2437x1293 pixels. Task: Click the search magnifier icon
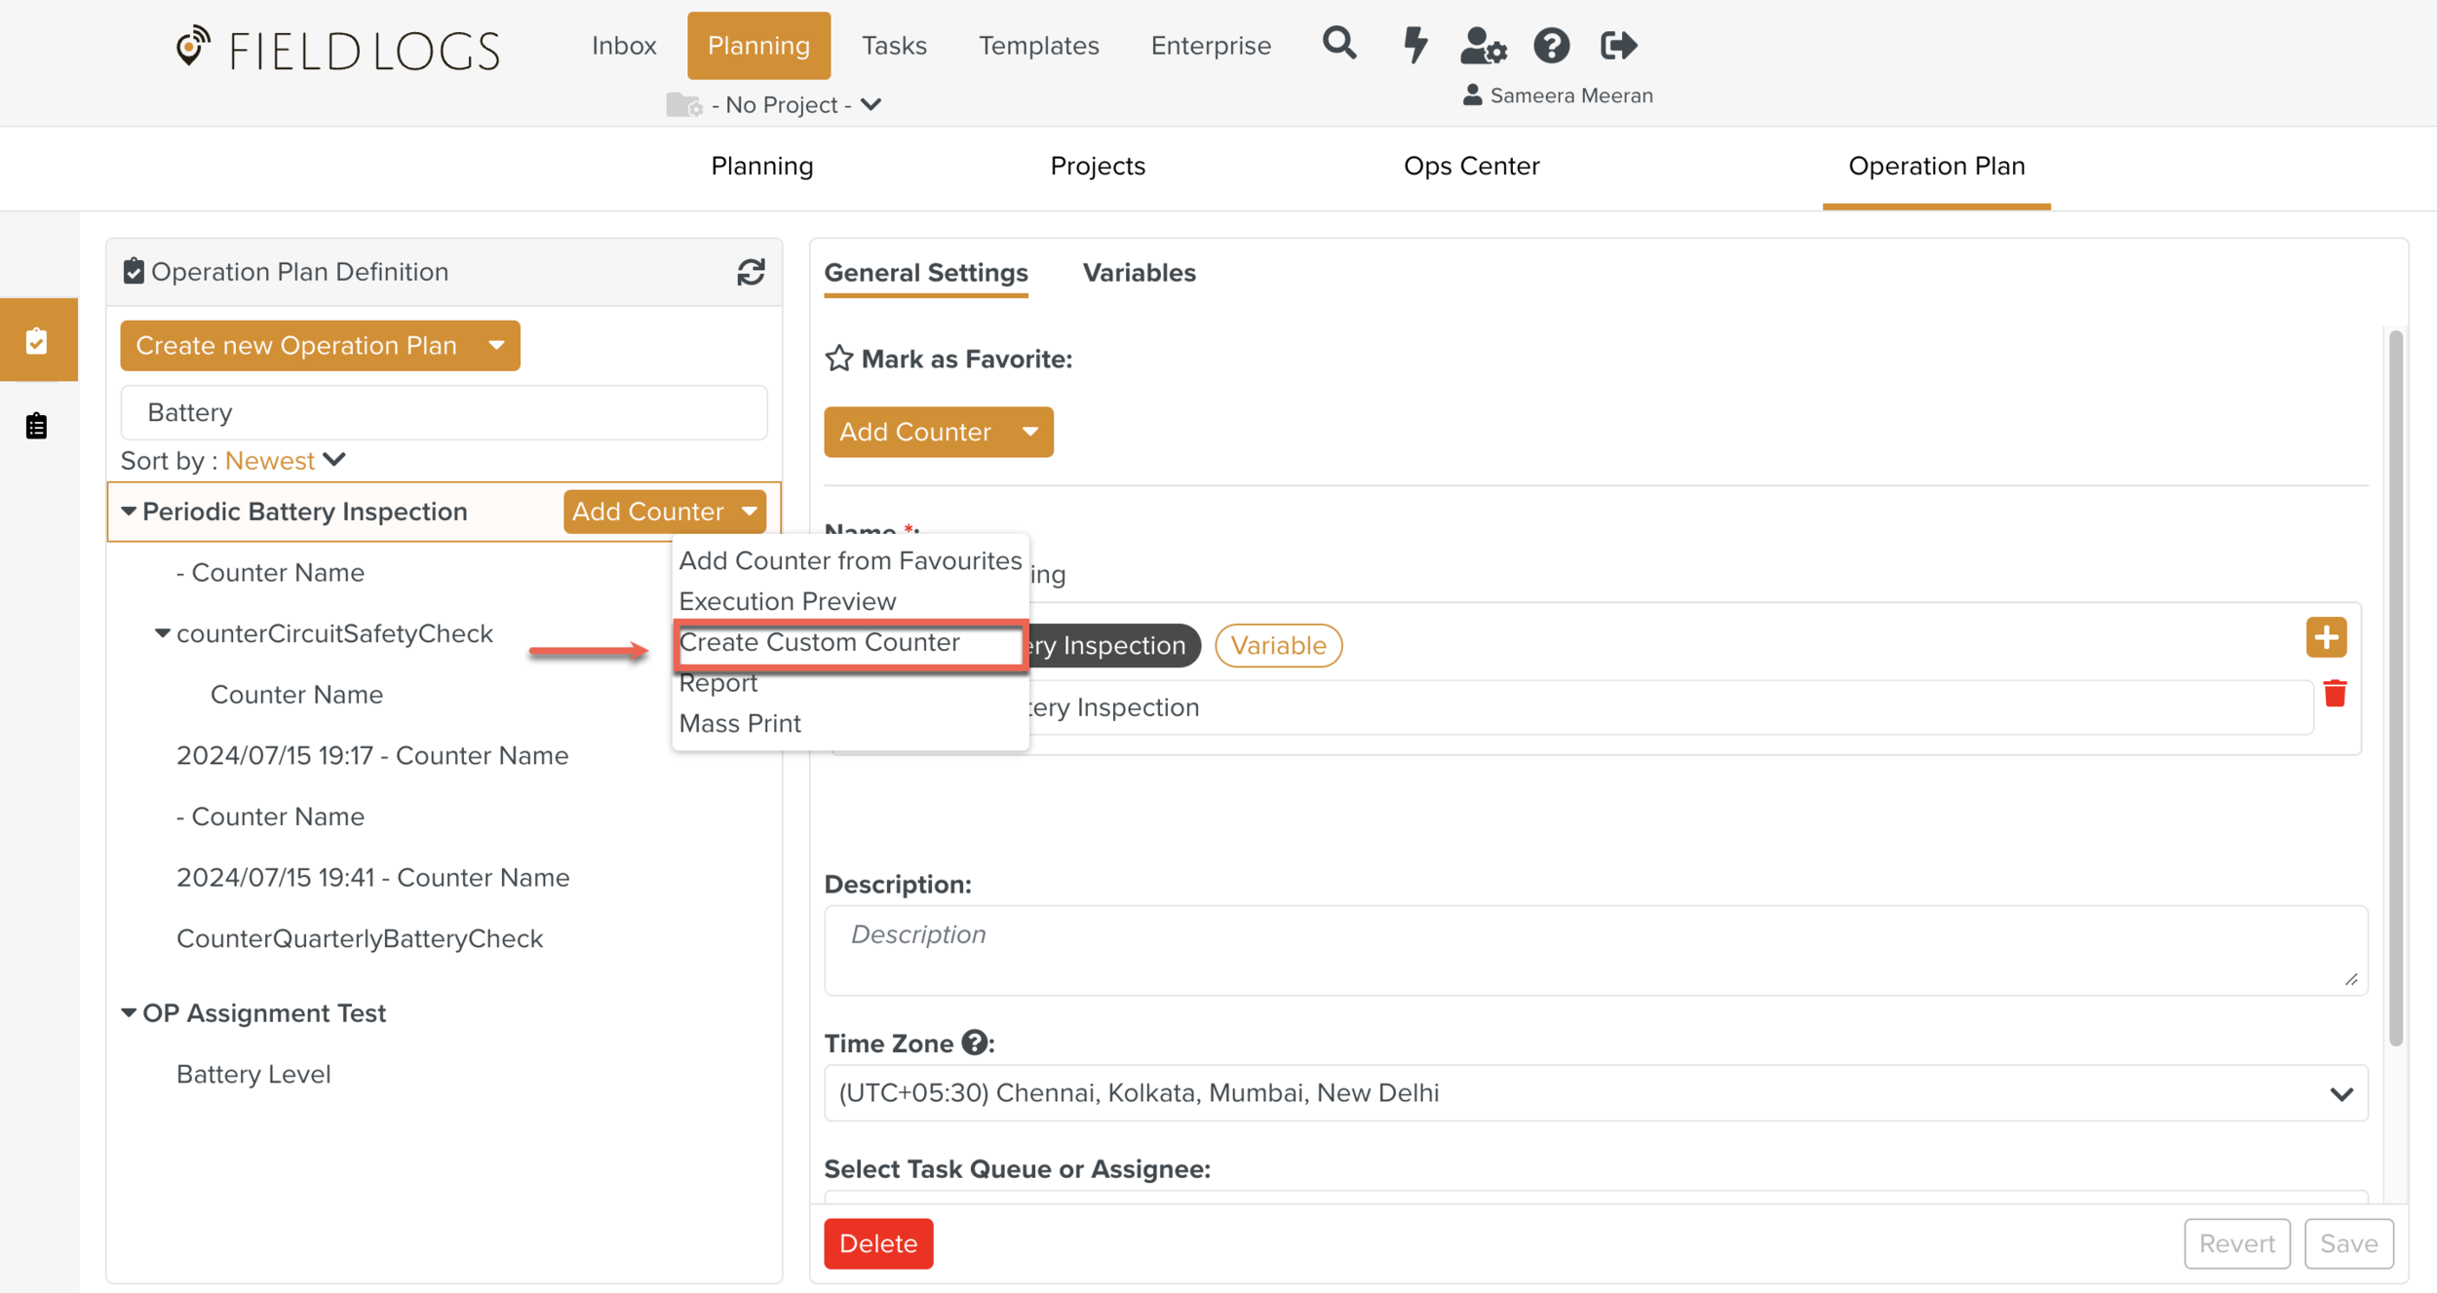coord(1339,44)
